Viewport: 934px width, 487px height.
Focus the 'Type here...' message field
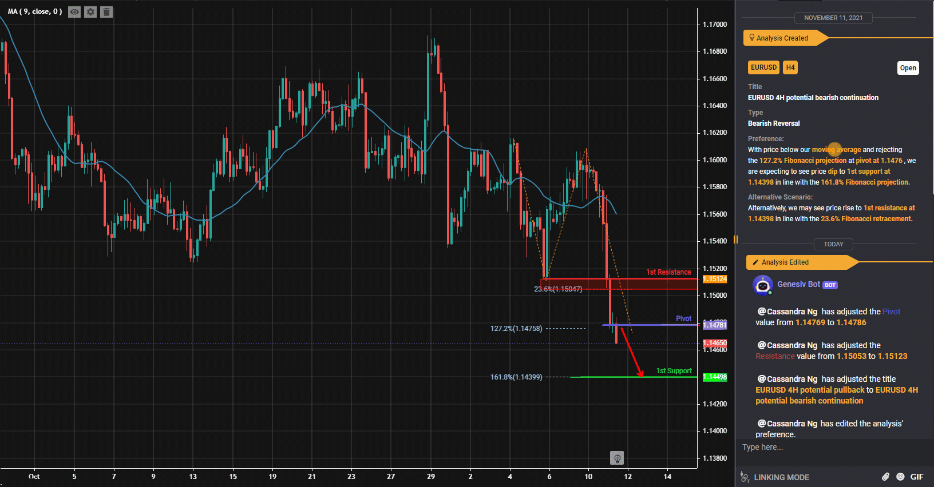[x=834, y=447]
